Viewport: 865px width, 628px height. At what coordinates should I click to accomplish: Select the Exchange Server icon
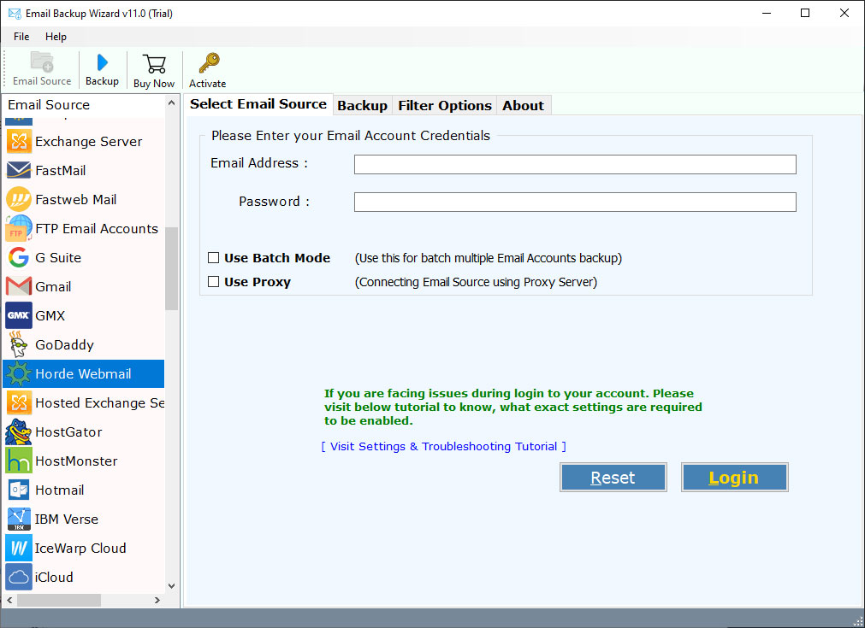pyautogui.click(x=19, y=142)
